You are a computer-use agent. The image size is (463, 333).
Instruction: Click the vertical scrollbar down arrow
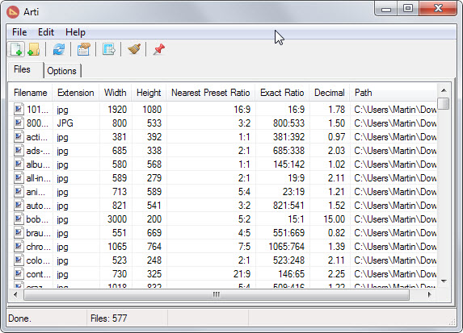[x=444, y=281]
